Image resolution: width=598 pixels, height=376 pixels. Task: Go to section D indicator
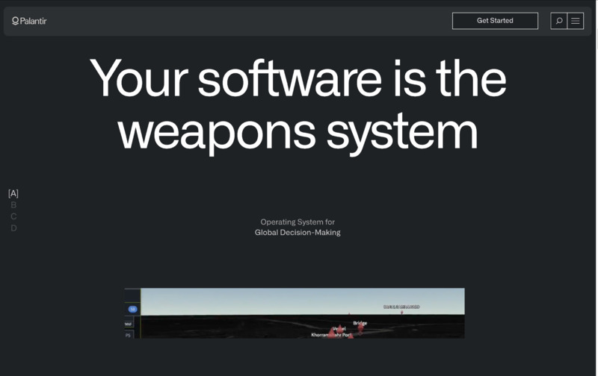[13, 228]
